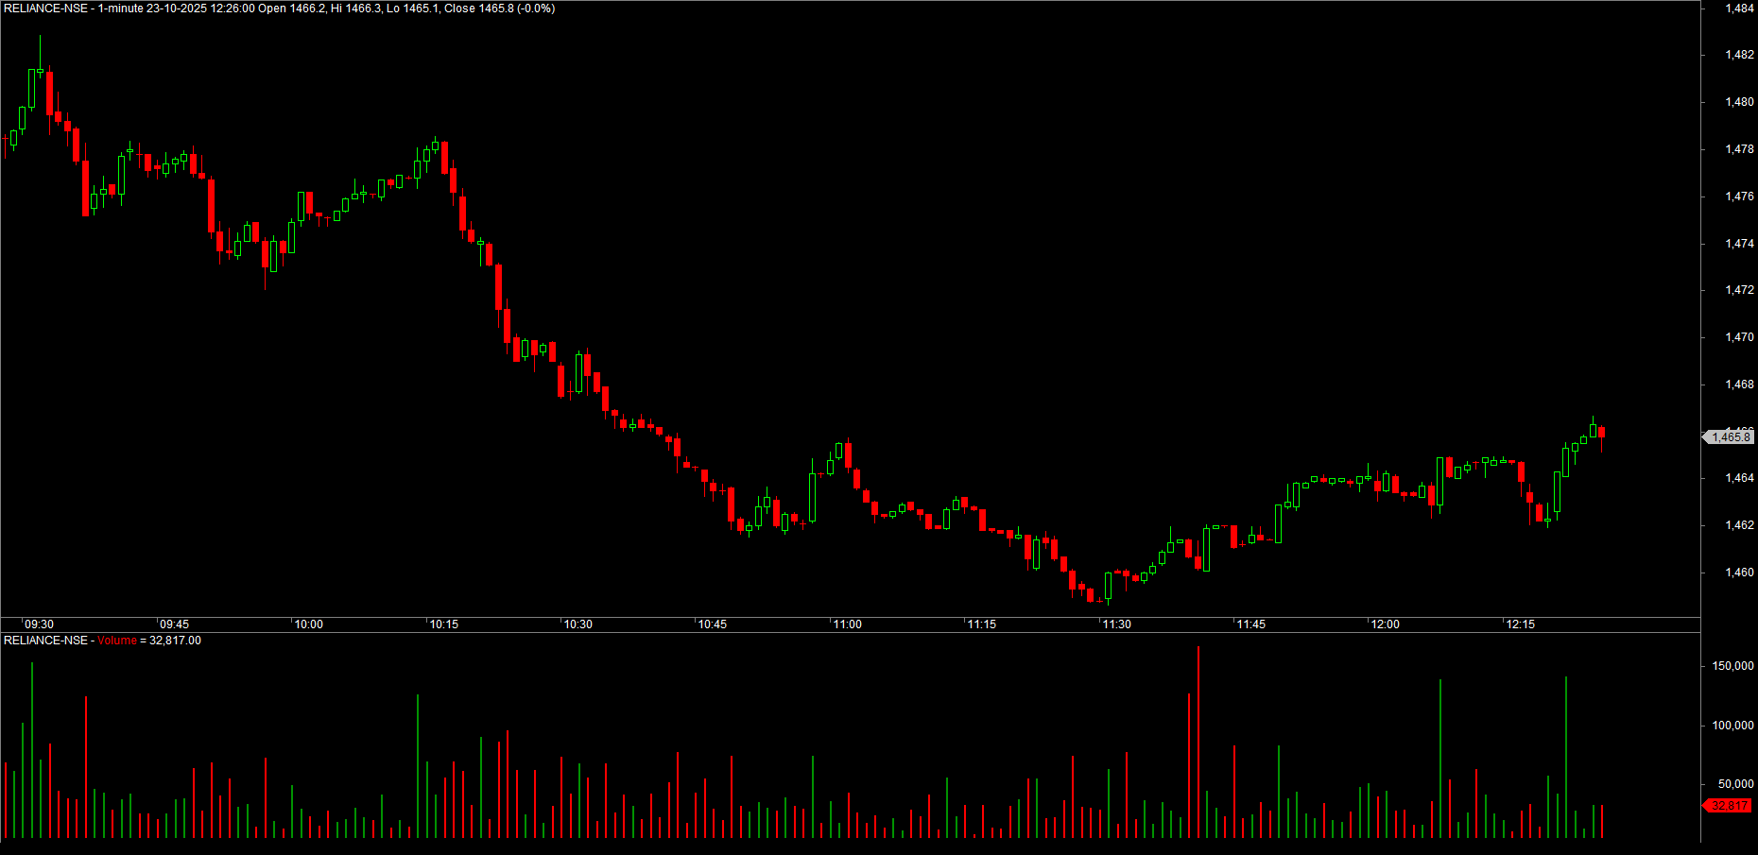Click the 12:00 time axis label
This screenshot has height=855, width=1758.
tap(1386, 624)
